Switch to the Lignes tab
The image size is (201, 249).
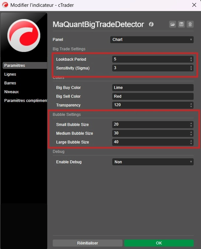[10, 74]
